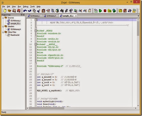Open the Edit menu
Viewport: 142px width, 116px height.
(x=8, y=7)
